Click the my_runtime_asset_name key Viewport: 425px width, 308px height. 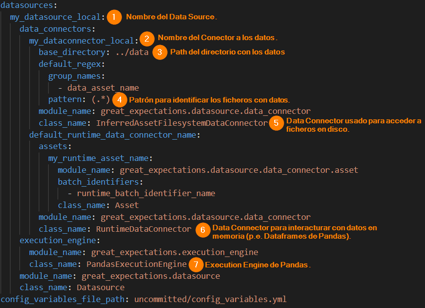point(100,158)
